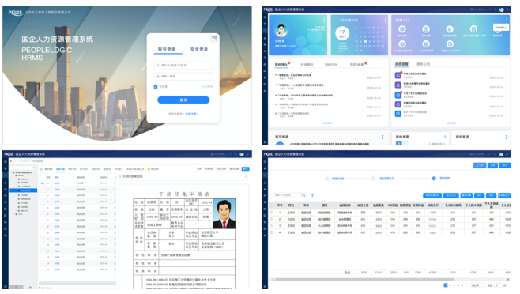Image resolution: width=520 pixels, height=294 pixels.
Task: Open QR code login in the login card corner
Action: click(x=214, y=38)
